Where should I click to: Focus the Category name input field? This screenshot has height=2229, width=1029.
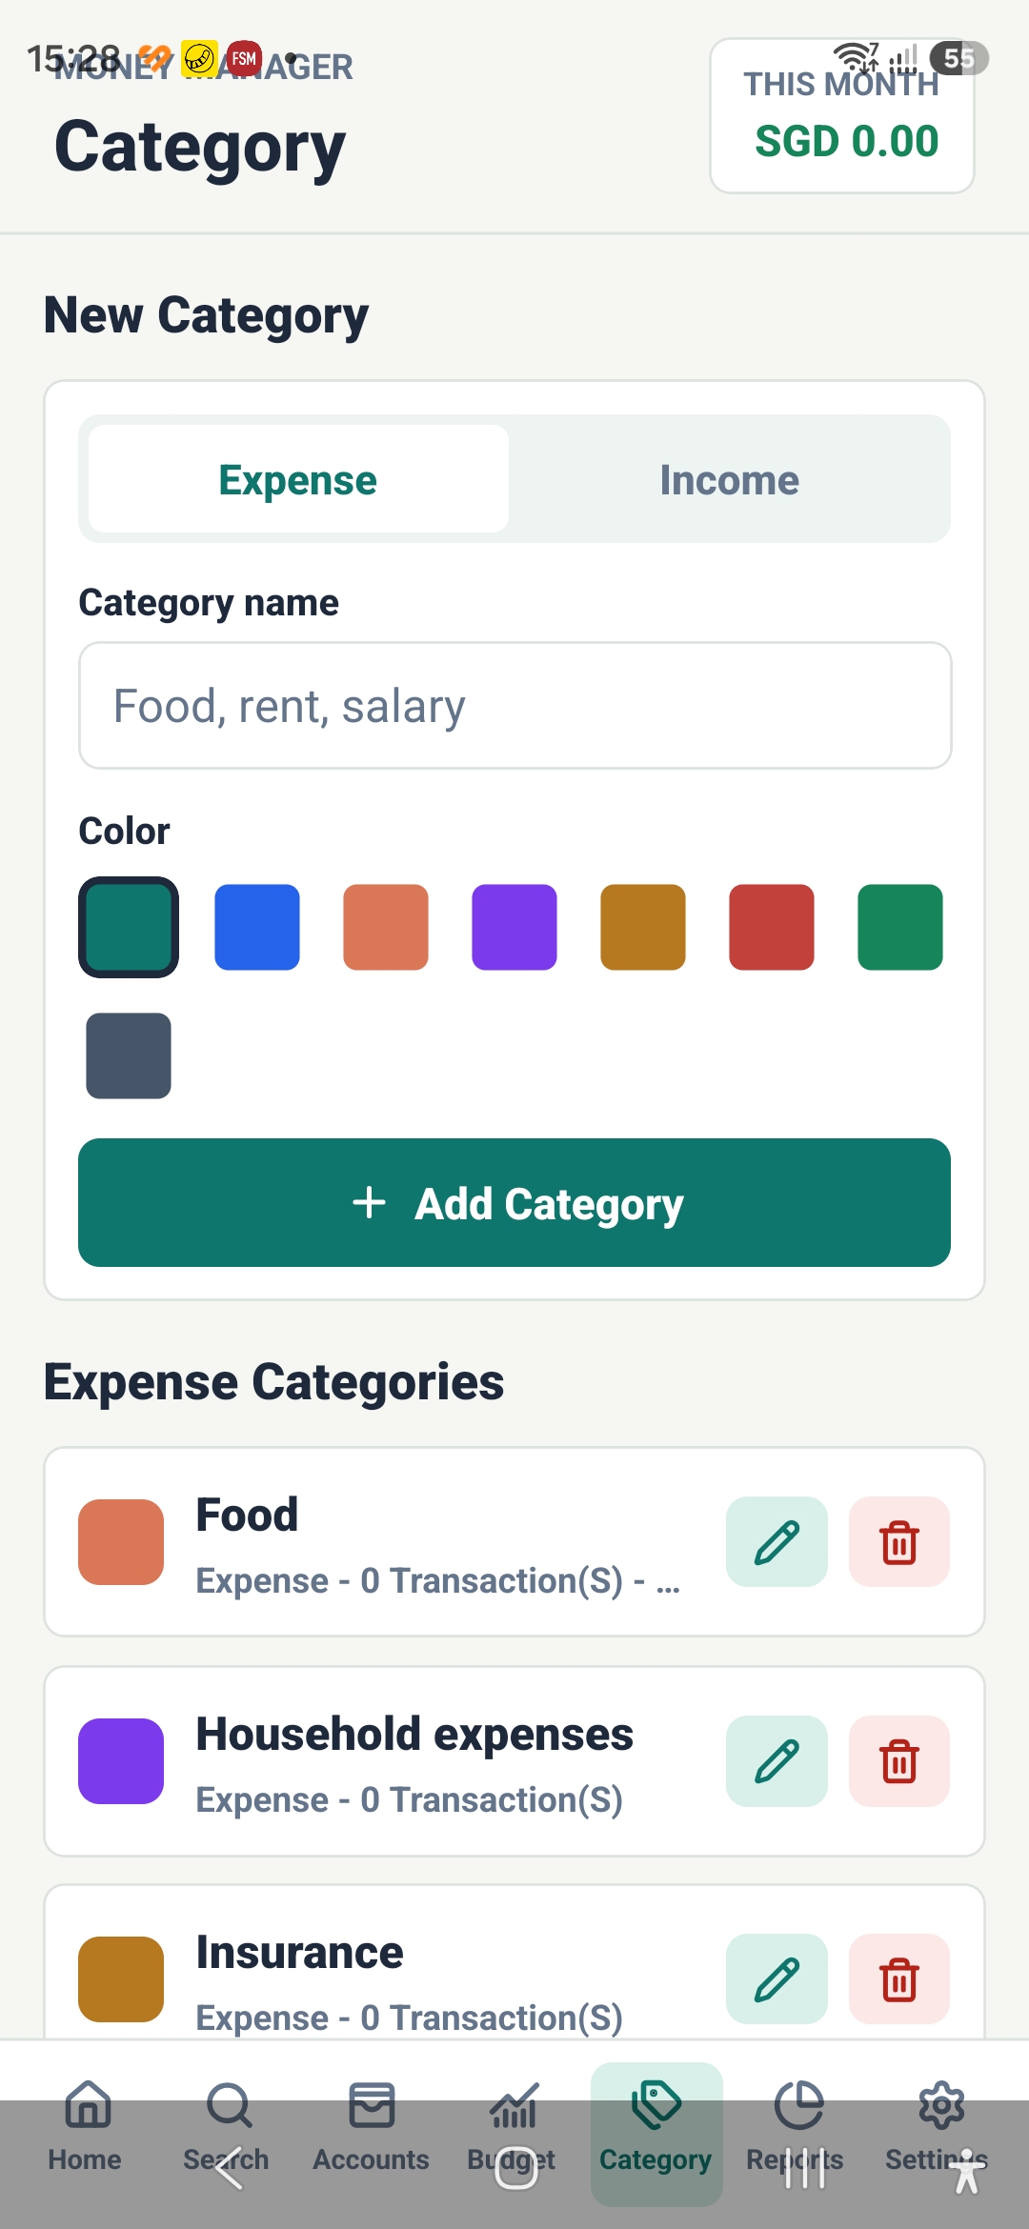coord(514,705)
